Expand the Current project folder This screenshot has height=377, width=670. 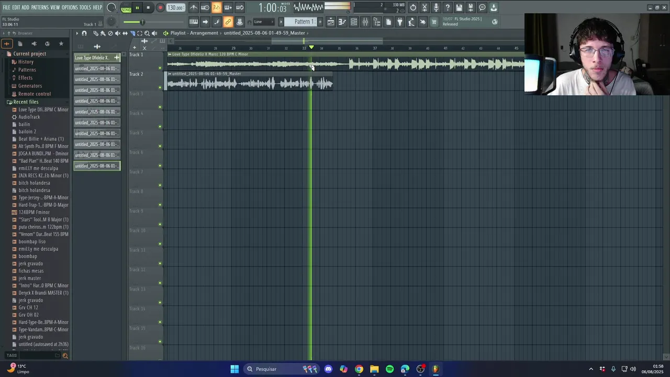pyautogui.click(x=29, y=53)
